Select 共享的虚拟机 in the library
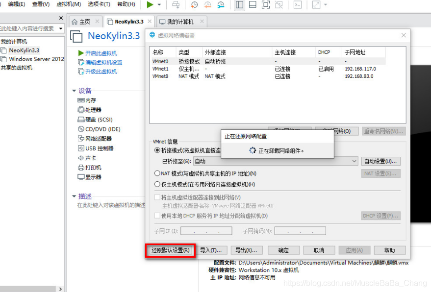 coord(16,68)
